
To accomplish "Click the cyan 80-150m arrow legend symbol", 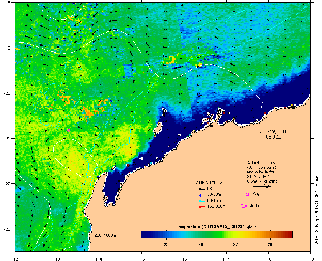I will [x=202, y=201].
